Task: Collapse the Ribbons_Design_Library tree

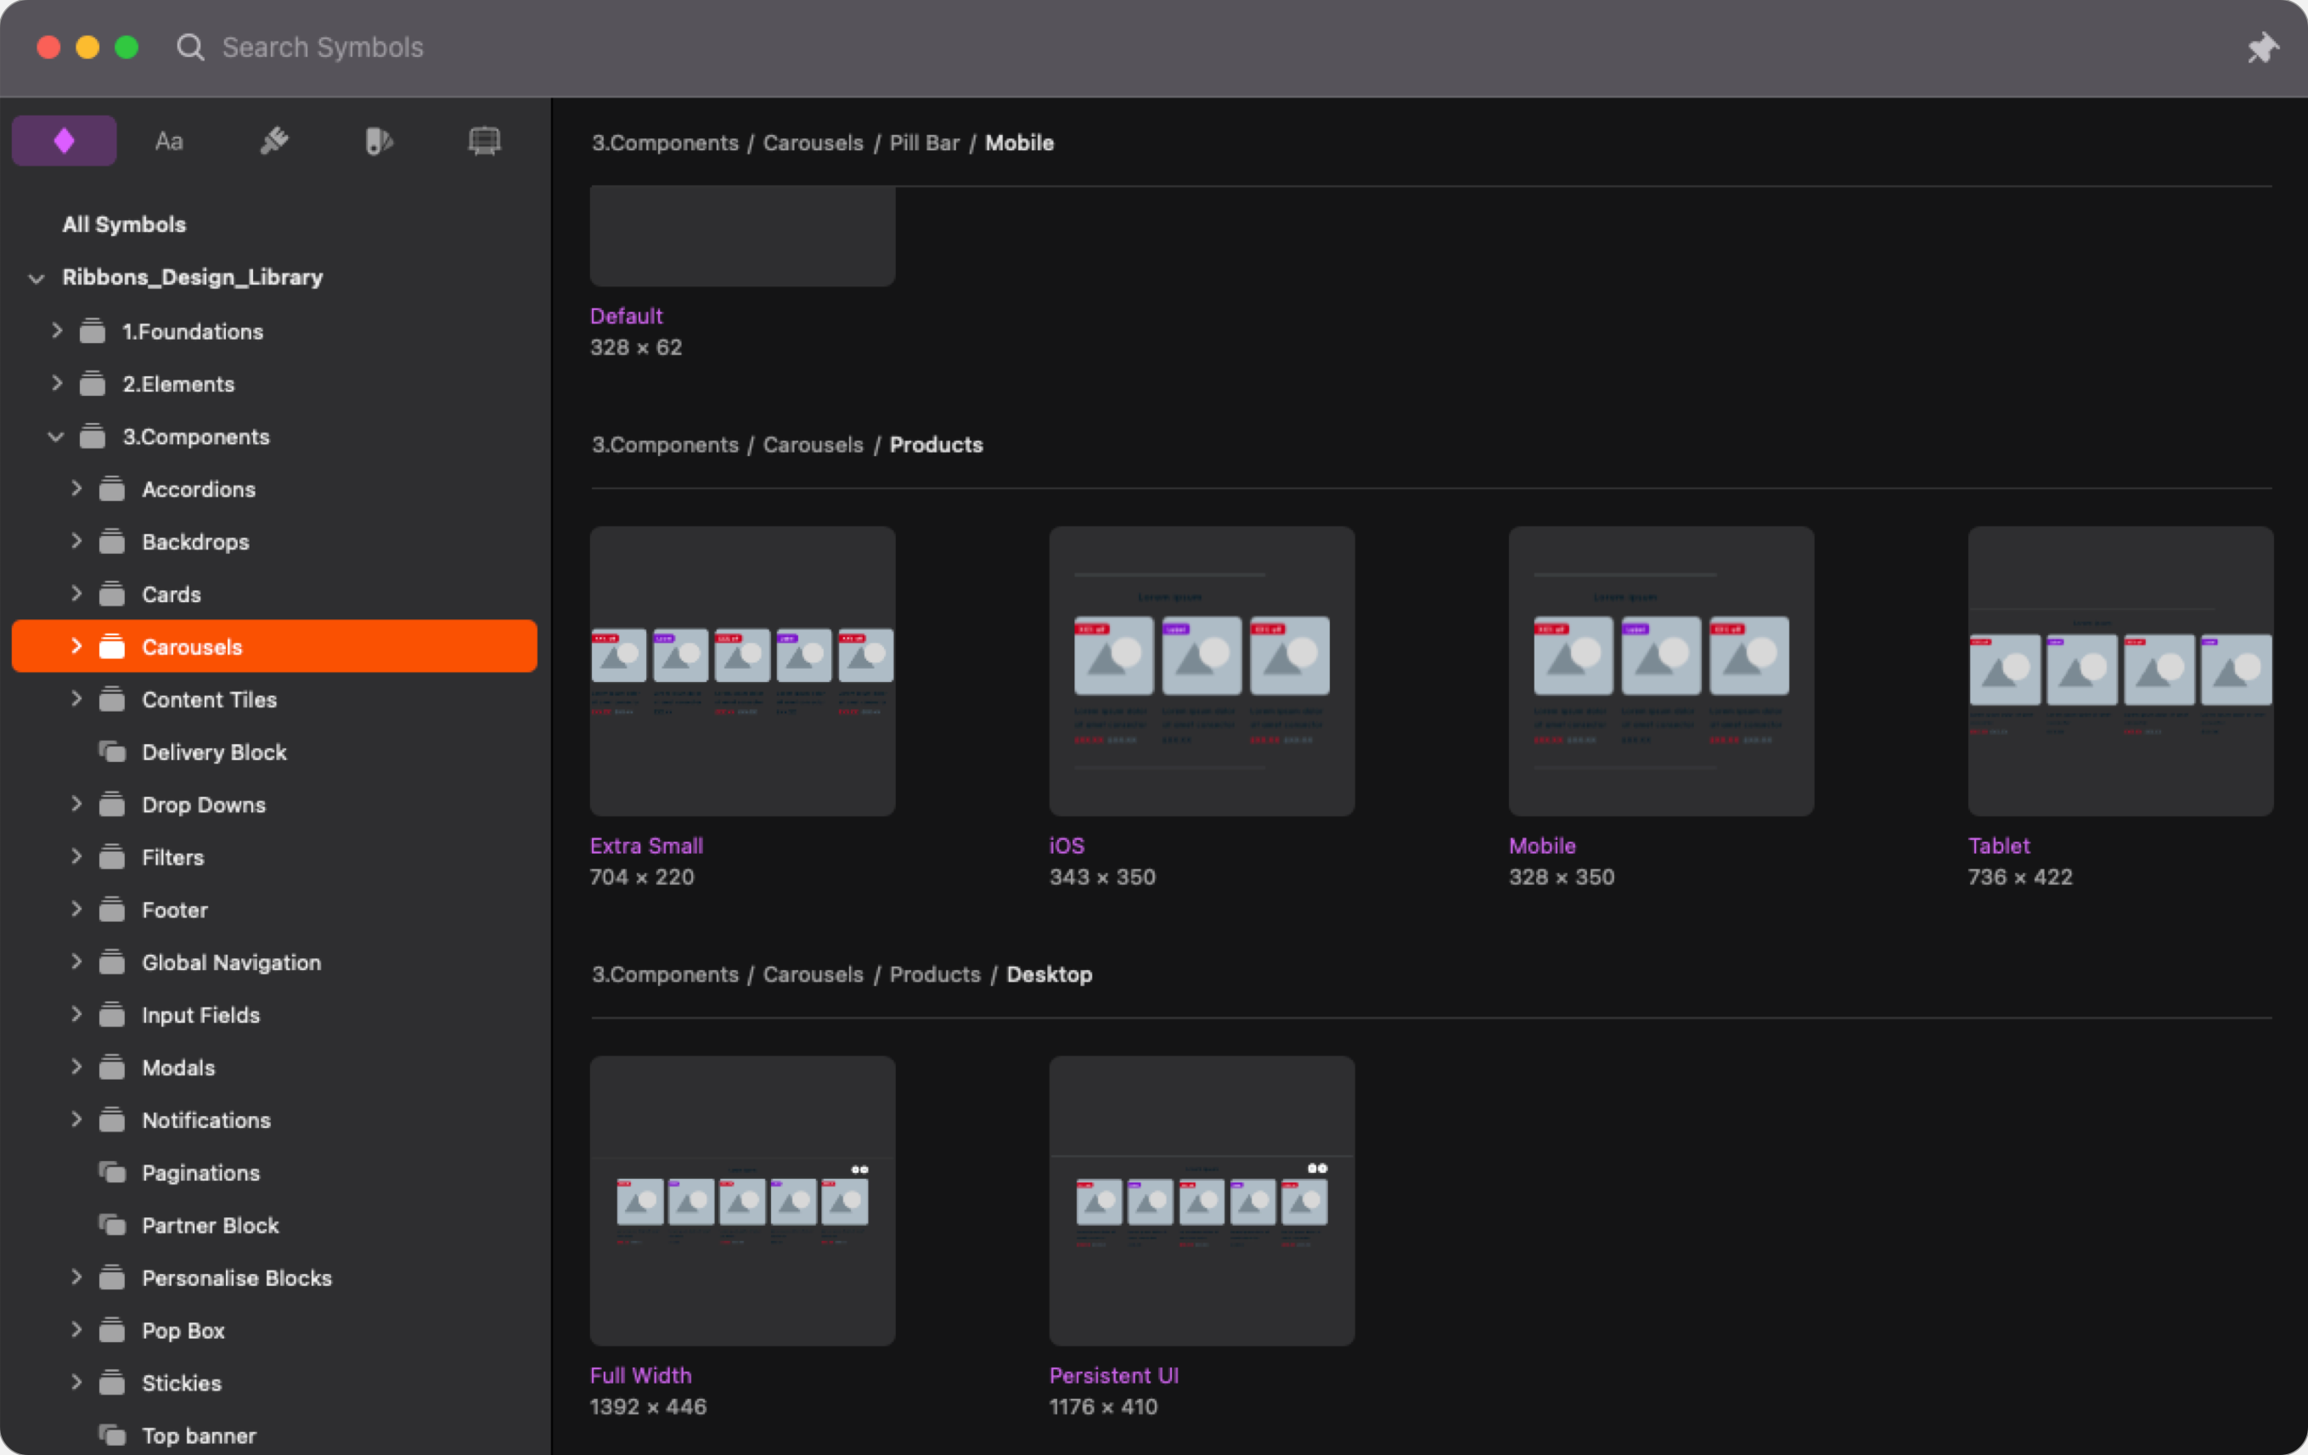Action: tap(37, 278)
